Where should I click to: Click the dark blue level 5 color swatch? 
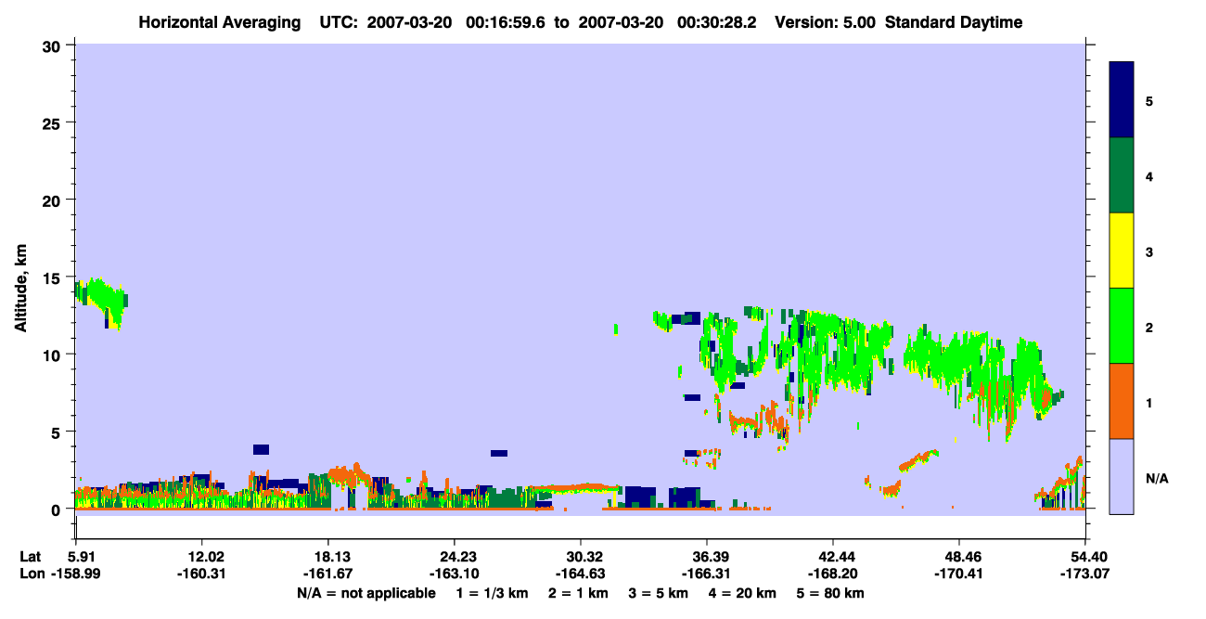point(1122,100)
